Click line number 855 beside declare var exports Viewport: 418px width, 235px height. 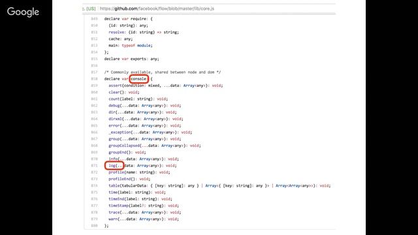pyautogui.click(x=94, y=59)
